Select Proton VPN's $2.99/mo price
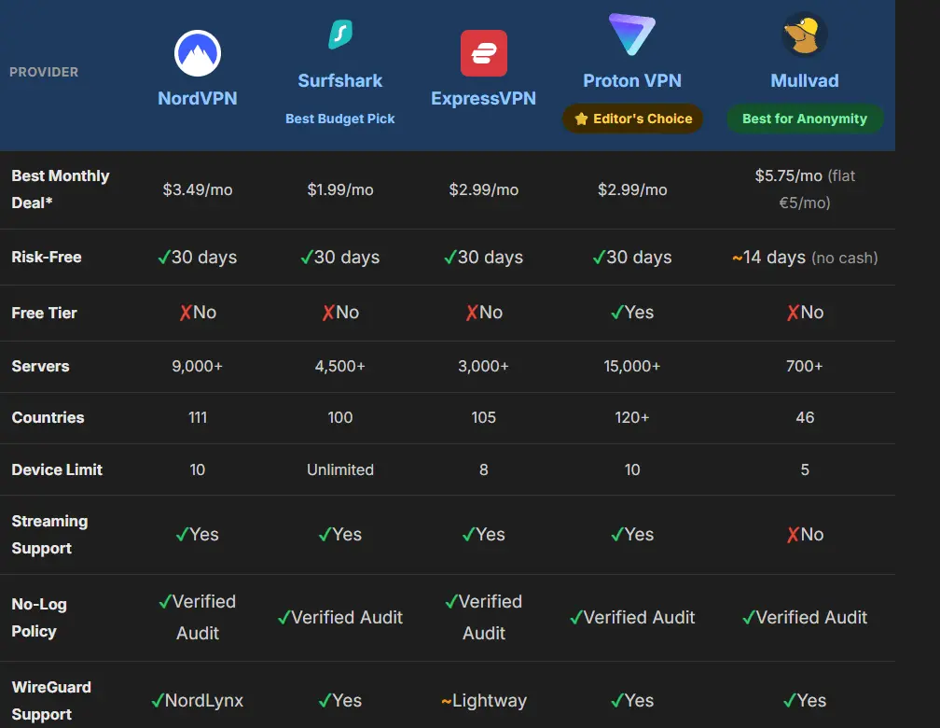Image resolution: width=940 pixels, height=728 pixels. click(632, 189)
